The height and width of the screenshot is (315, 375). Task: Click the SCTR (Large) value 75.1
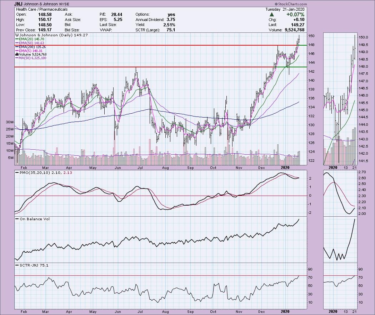171,30
